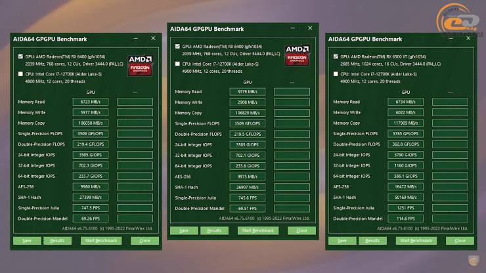This screenshot has height=273, width=486.
Task: Click Save in the RX 6500 XT window
Action: pyautogui.click(x=342, y=241)
